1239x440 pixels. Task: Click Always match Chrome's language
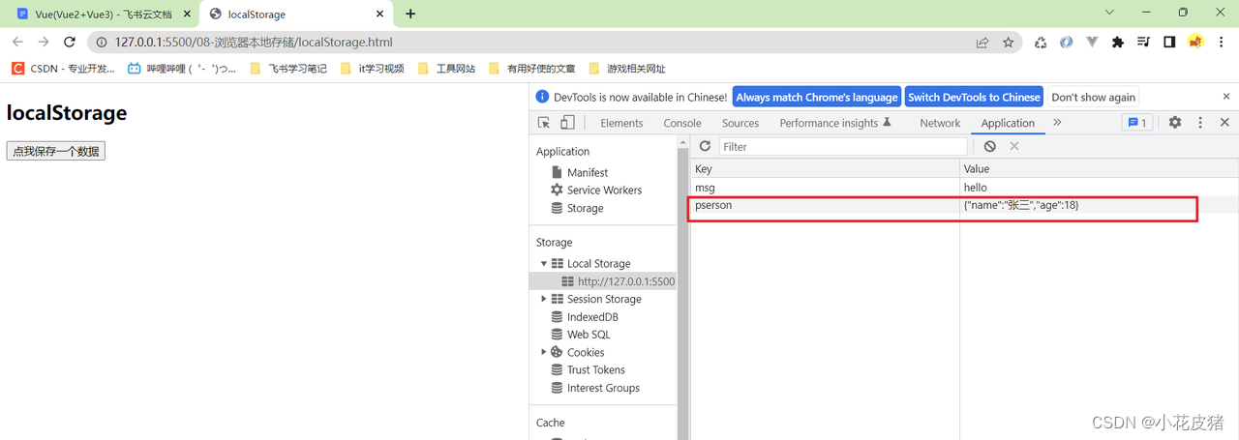(817, 97)
